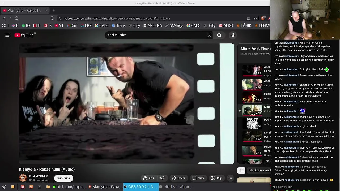Open the playlist icon in address bar
Viewport: 340px width, 191px height.
255,18
